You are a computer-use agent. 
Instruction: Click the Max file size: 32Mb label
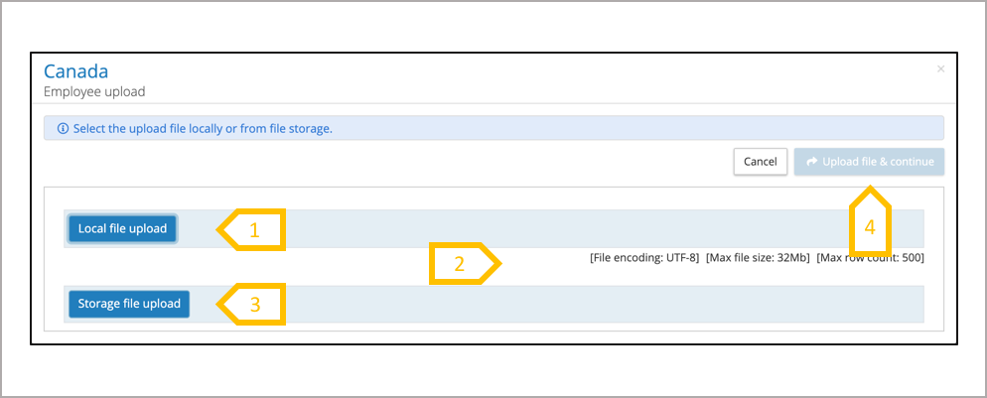coord(758,258)
